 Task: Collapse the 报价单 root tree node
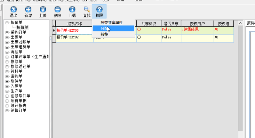(7, 23)
